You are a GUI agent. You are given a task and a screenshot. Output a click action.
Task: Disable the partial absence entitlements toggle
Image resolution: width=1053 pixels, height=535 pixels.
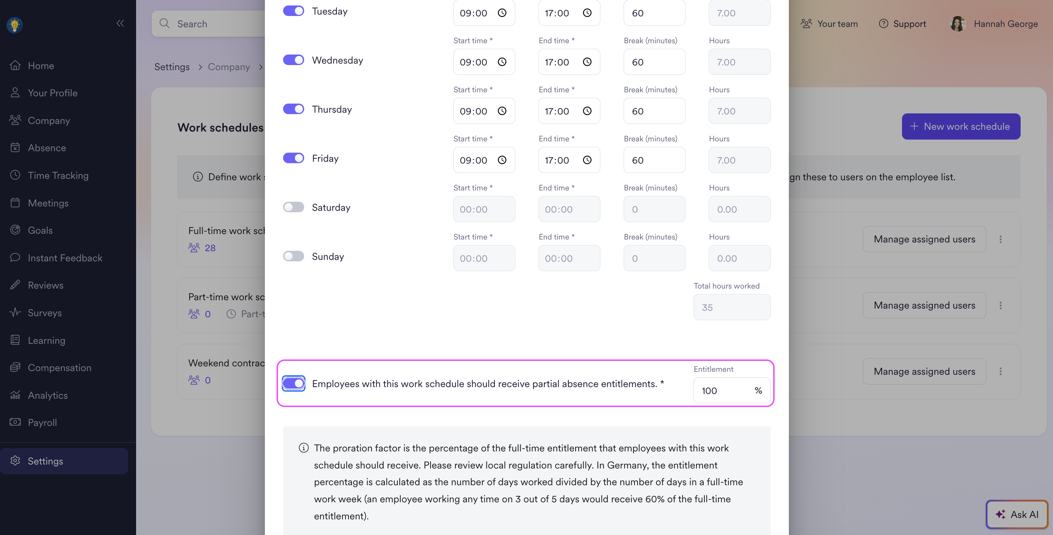coord(294,383)
